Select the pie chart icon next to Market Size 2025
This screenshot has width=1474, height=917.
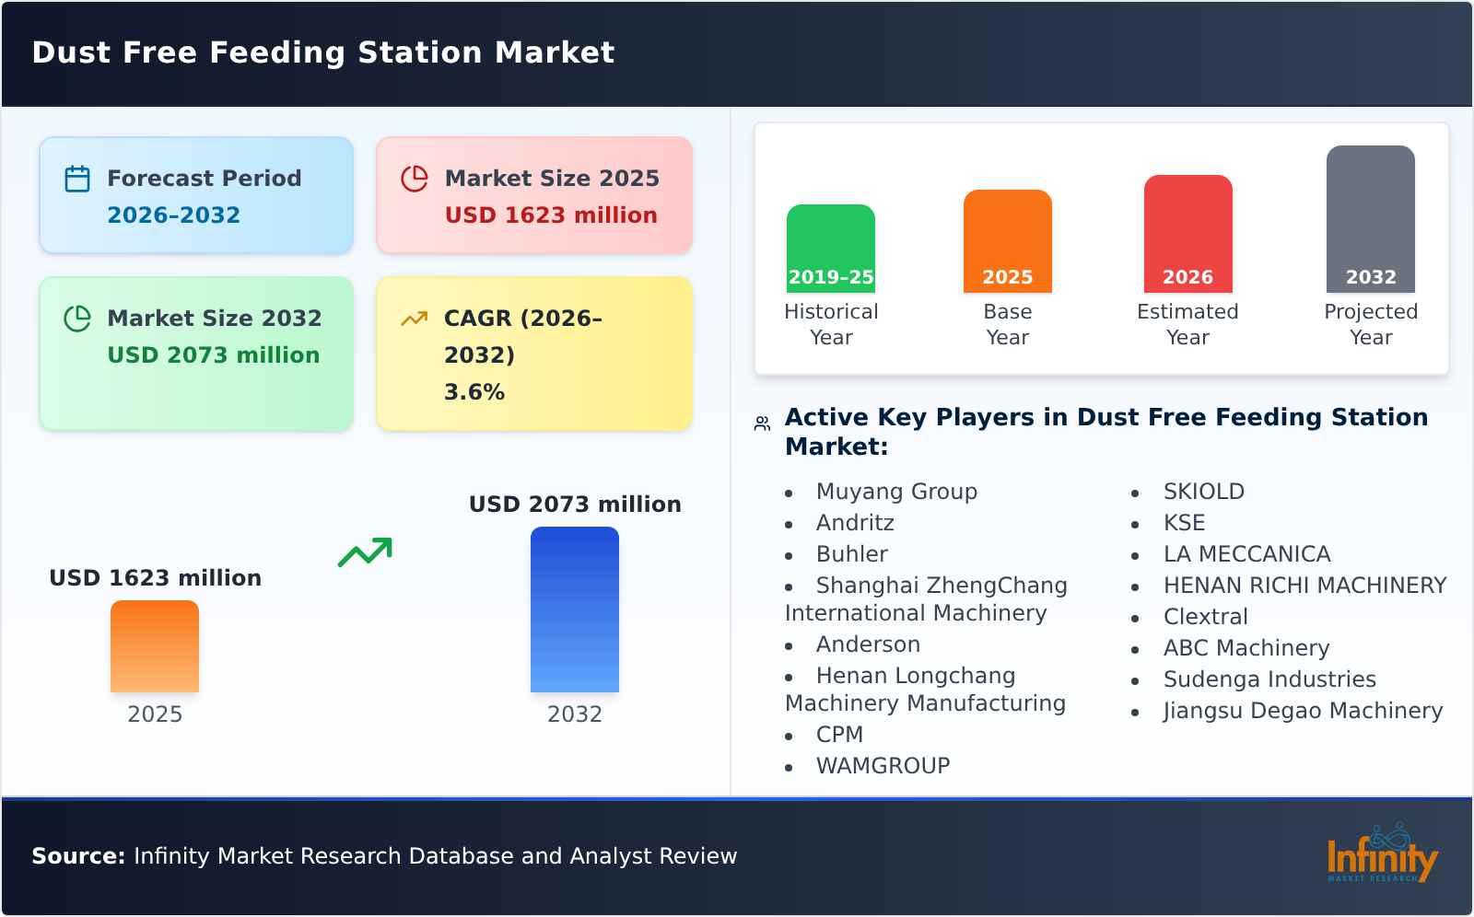pos(415,178)
